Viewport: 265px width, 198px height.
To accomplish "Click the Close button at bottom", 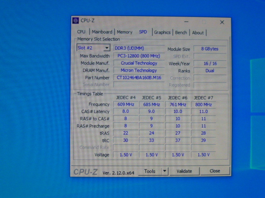I will click(x=215, y=171).
